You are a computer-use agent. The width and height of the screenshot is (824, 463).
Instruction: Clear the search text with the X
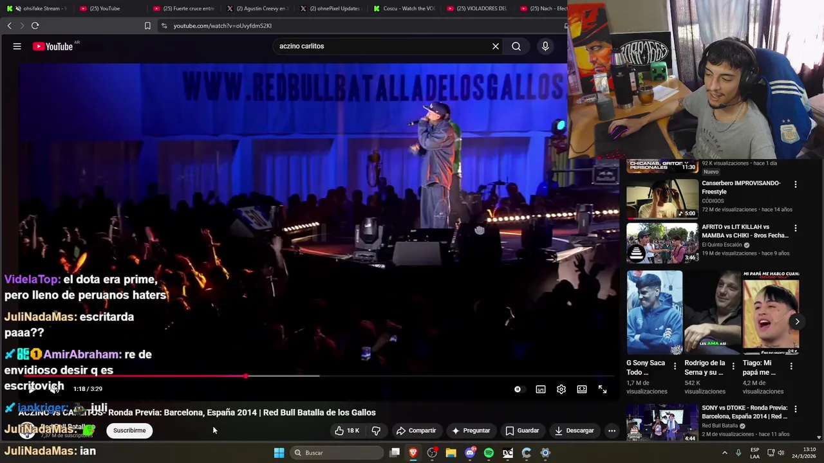[496, 46]
